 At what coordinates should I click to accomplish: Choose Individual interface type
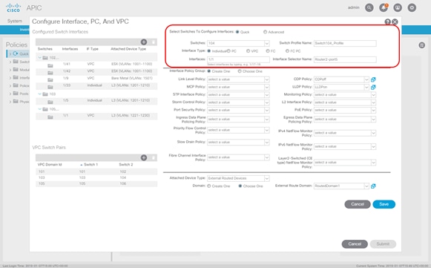point(209,51)
